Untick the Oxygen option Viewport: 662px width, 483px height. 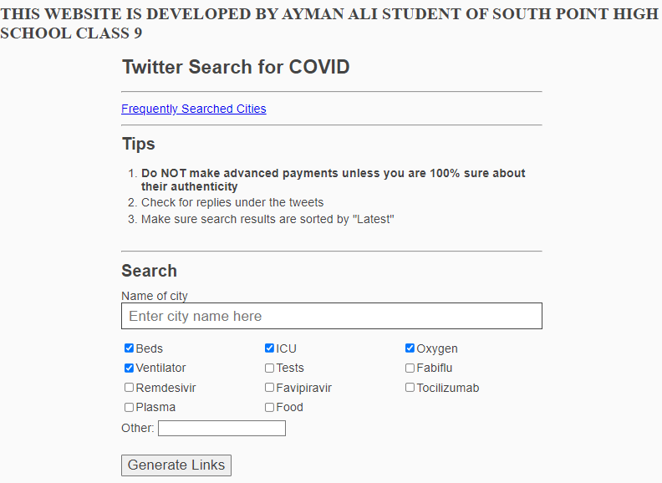point(410,348)
